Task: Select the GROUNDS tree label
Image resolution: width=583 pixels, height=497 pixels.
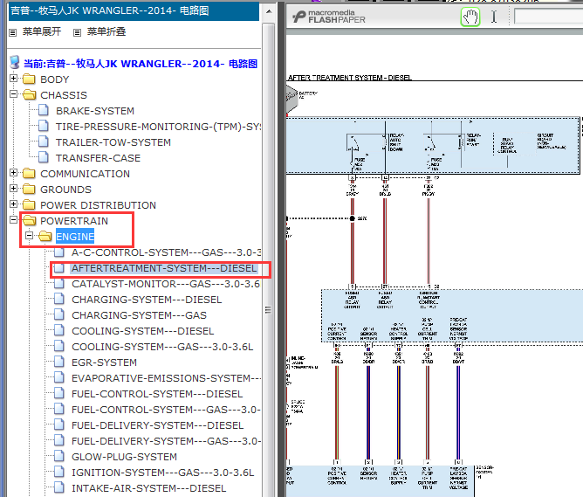Action: 65,190
